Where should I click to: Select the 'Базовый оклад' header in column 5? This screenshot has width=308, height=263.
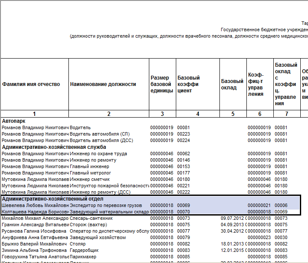pos(233,84)
